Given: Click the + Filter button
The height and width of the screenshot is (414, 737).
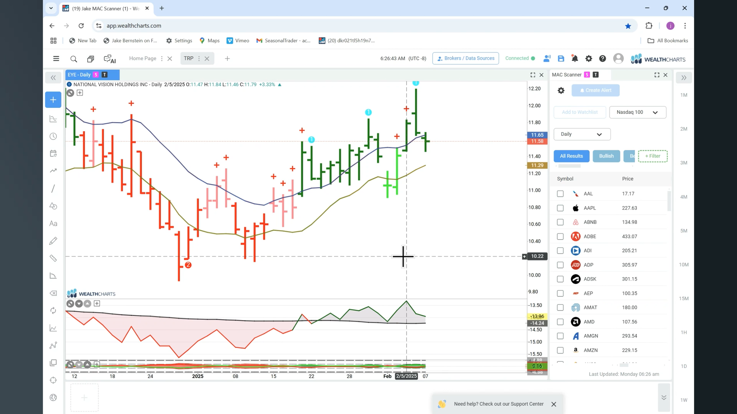Looking at the screenshot, I should (653, 156).
